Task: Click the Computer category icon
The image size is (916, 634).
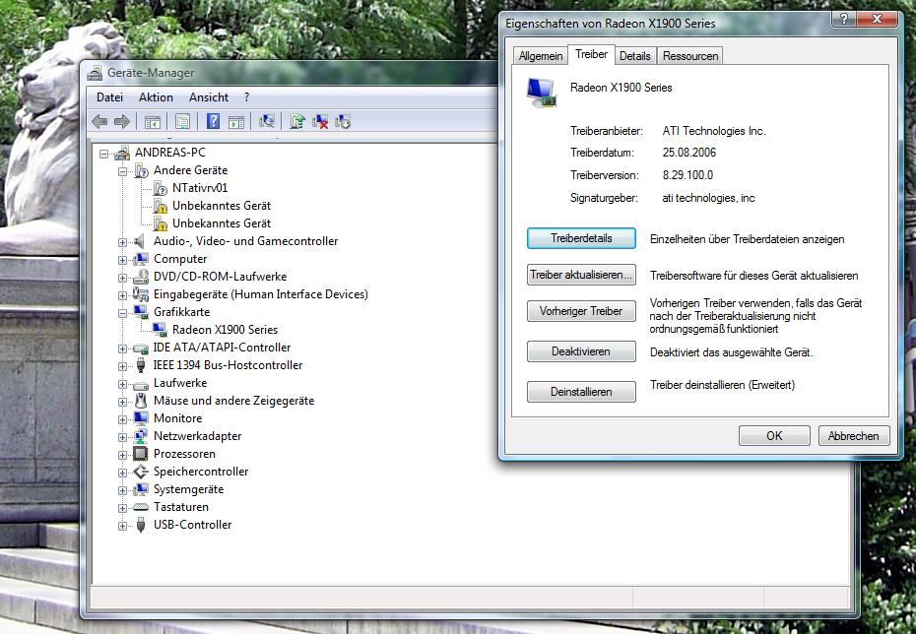Action: click(140, 259)
